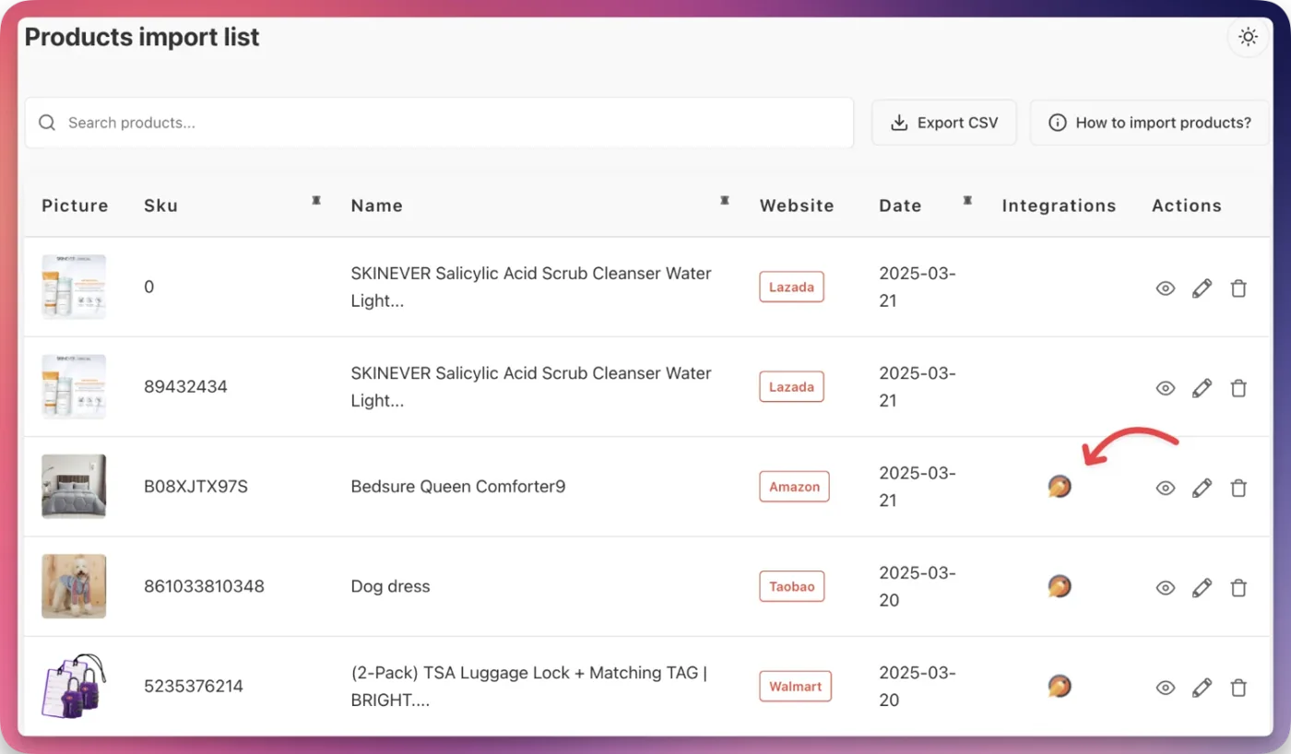Select Sku value B08XJTX97S
This screenshot has width=1291, height=754.
[195, 487]
